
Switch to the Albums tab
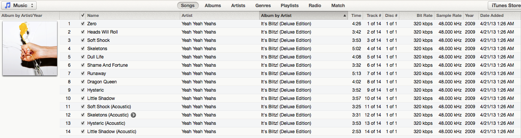point(213,6)
